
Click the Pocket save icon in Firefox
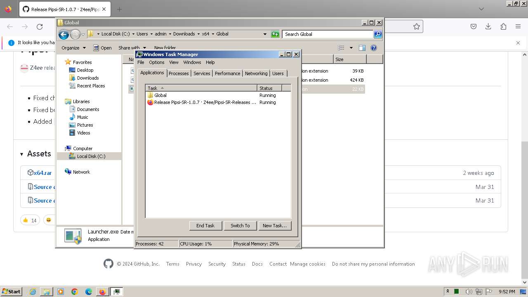click(x=474, y=27)
